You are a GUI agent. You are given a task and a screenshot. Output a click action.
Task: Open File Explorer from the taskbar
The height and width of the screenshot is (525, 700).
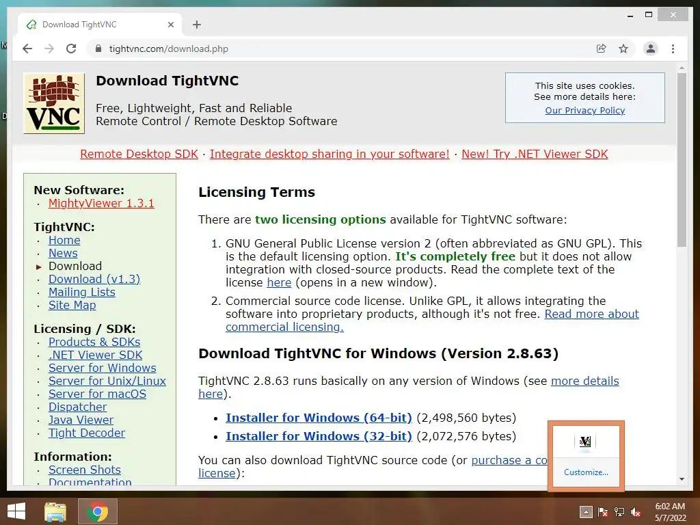(x=55, y=511)
